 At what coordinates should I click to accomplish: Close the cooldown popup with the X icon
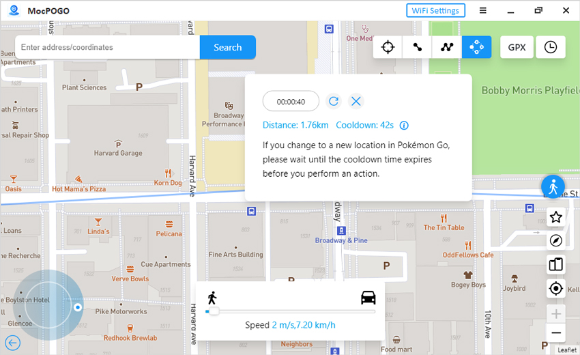[356, 101]
